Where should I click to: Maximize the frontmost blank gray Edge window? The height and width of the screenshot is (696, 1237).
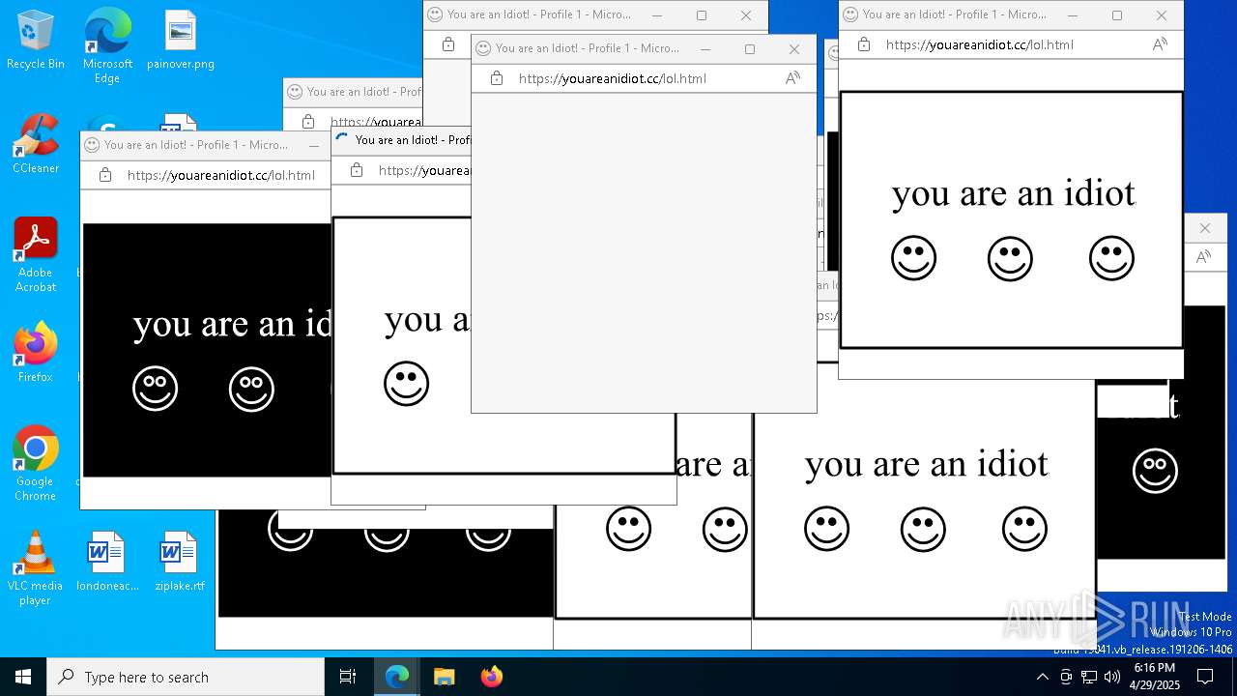pyautogui.click(x=750, y=48)
